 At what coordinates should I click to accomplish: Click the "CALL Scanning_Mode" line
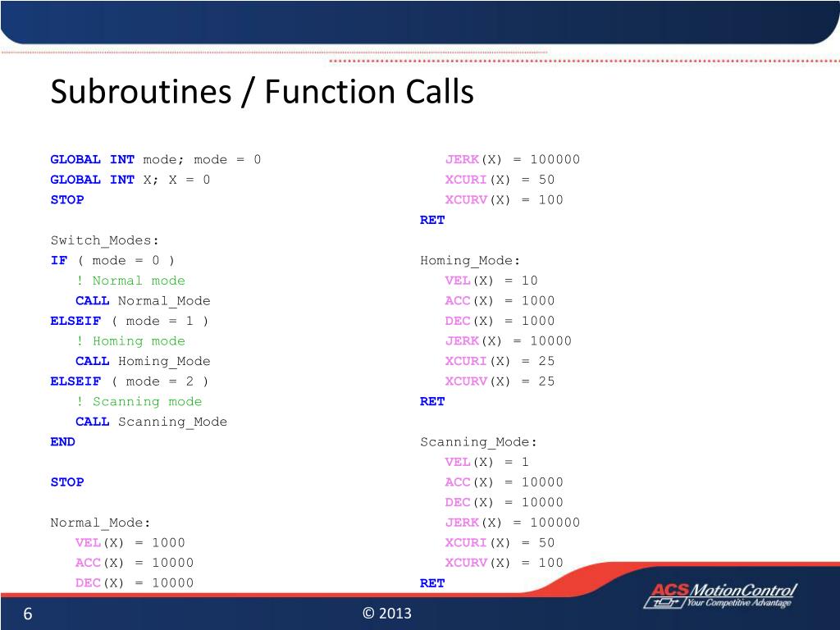tap(151, 422)
